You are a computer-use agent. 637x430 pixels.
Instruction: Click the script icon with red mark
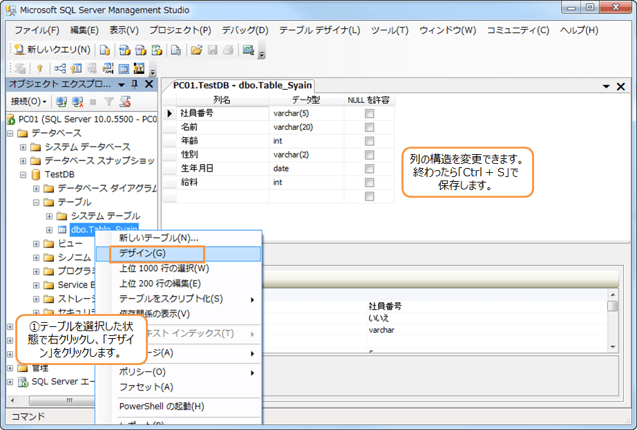(x=125, y=102)
